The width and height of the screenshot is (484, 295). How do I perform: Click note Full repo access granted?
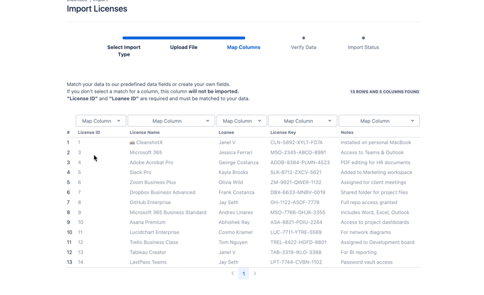369,202
